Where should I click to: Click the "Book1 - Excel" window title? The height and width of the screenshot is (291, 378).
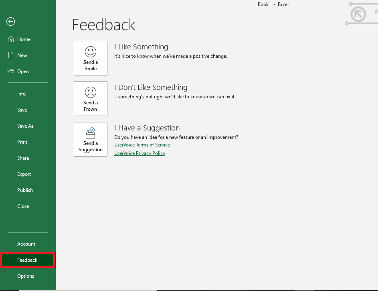coord(273,4)
